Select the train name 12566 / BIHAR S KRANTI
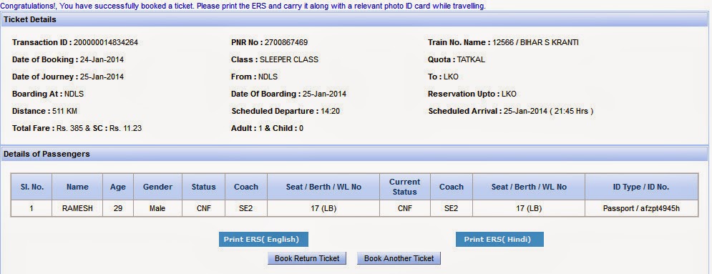The height and width of the screenshot is (274, 712). coord(535,43)
